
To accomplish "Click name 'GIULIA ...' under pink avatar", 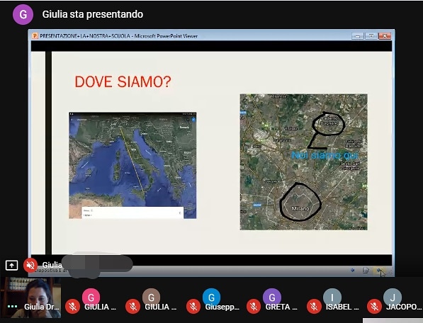I will pyautogui.click(x=101, y=307).
